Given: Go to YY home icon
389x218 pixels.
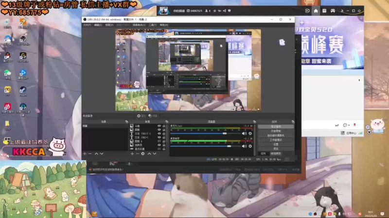Looking at the screenshot, I should [x=316, y=11].
